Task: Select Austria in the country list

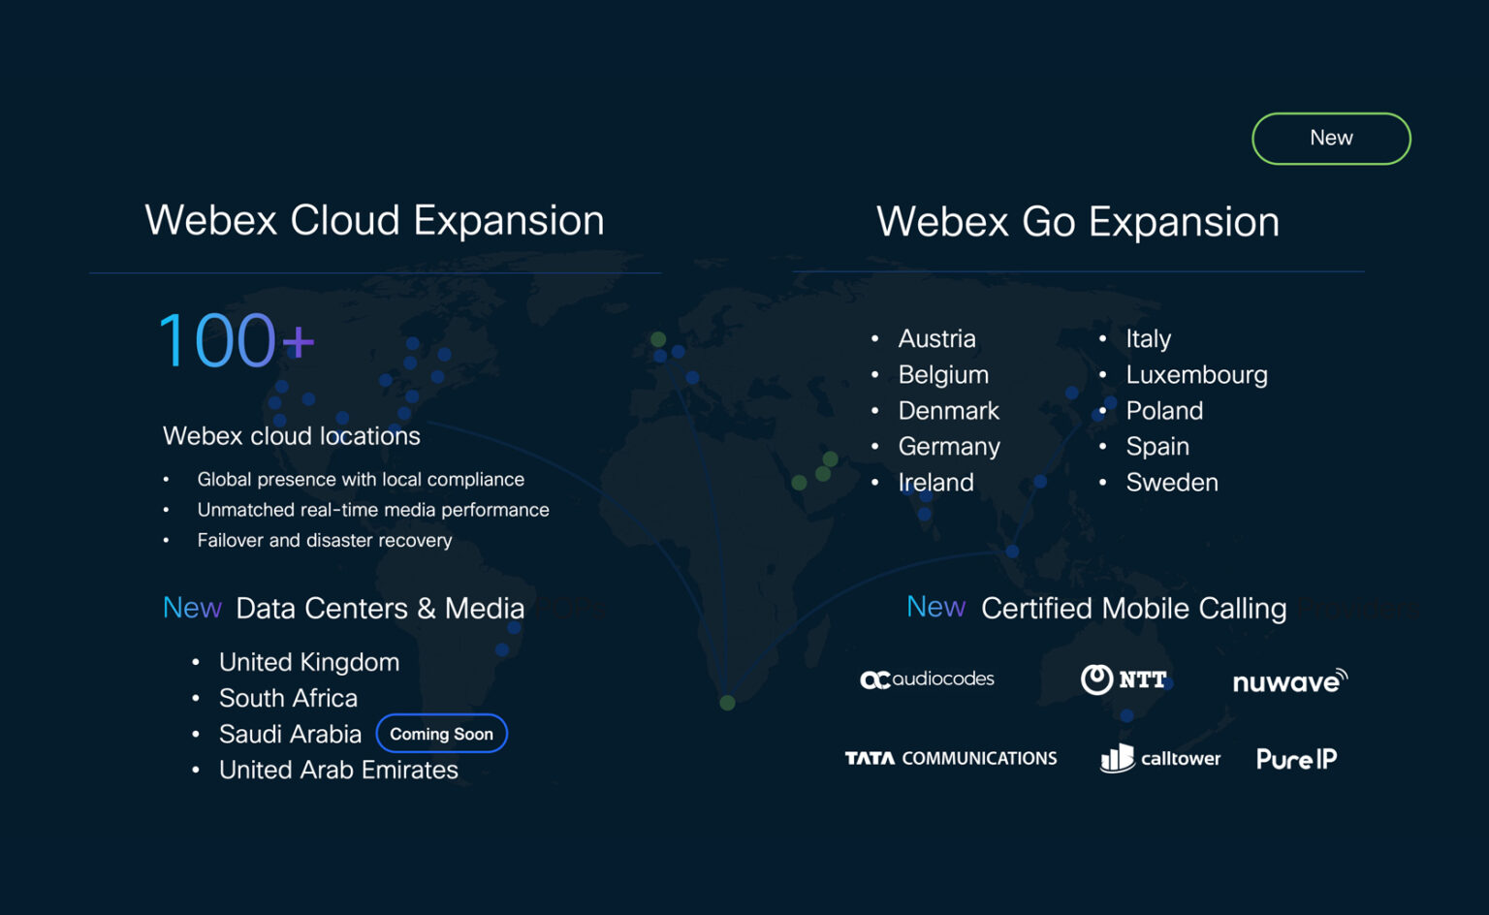Action: click(936, 338)
